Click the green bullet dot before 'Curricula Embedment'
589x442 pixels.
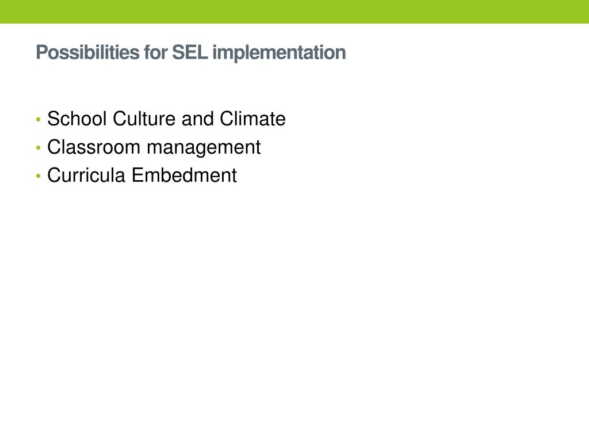pos(38,177)
